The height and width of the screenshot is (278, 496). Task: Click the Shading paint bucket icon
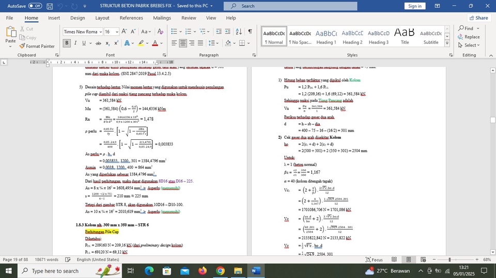(228, 43)
